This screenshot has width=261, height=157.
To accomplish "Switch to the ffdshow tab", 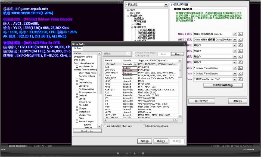I will coord(78,48).
